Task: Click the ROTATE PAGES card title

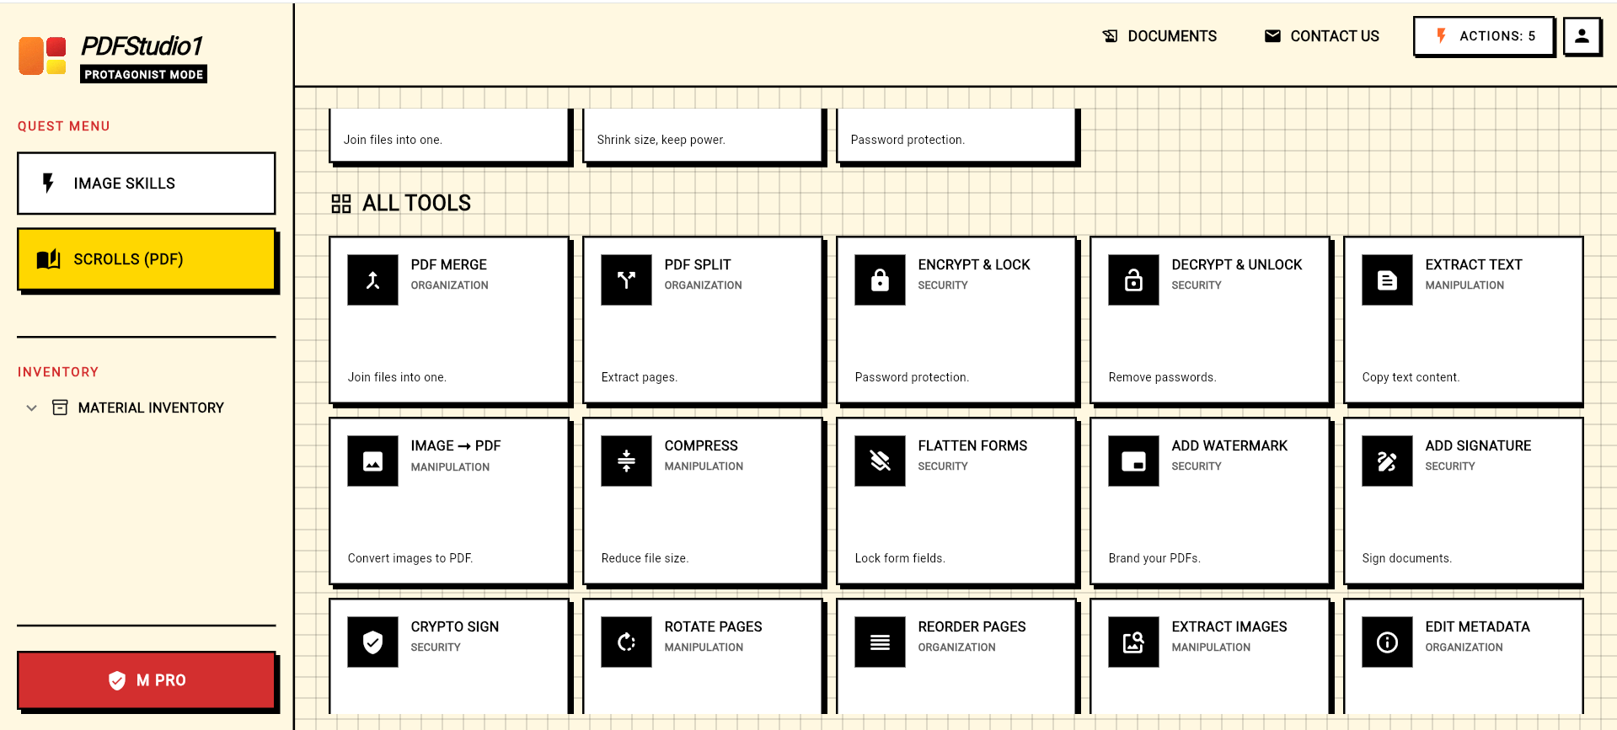Action: coord(713,626)
